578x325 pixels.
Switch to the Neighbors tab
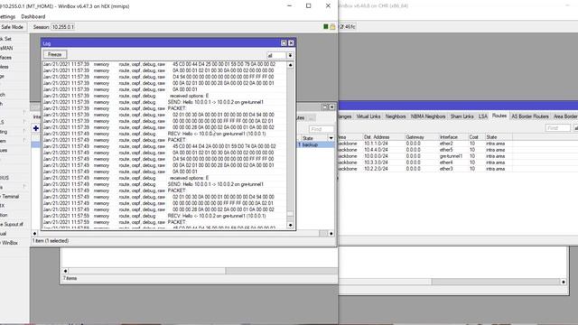pos(396,116)
